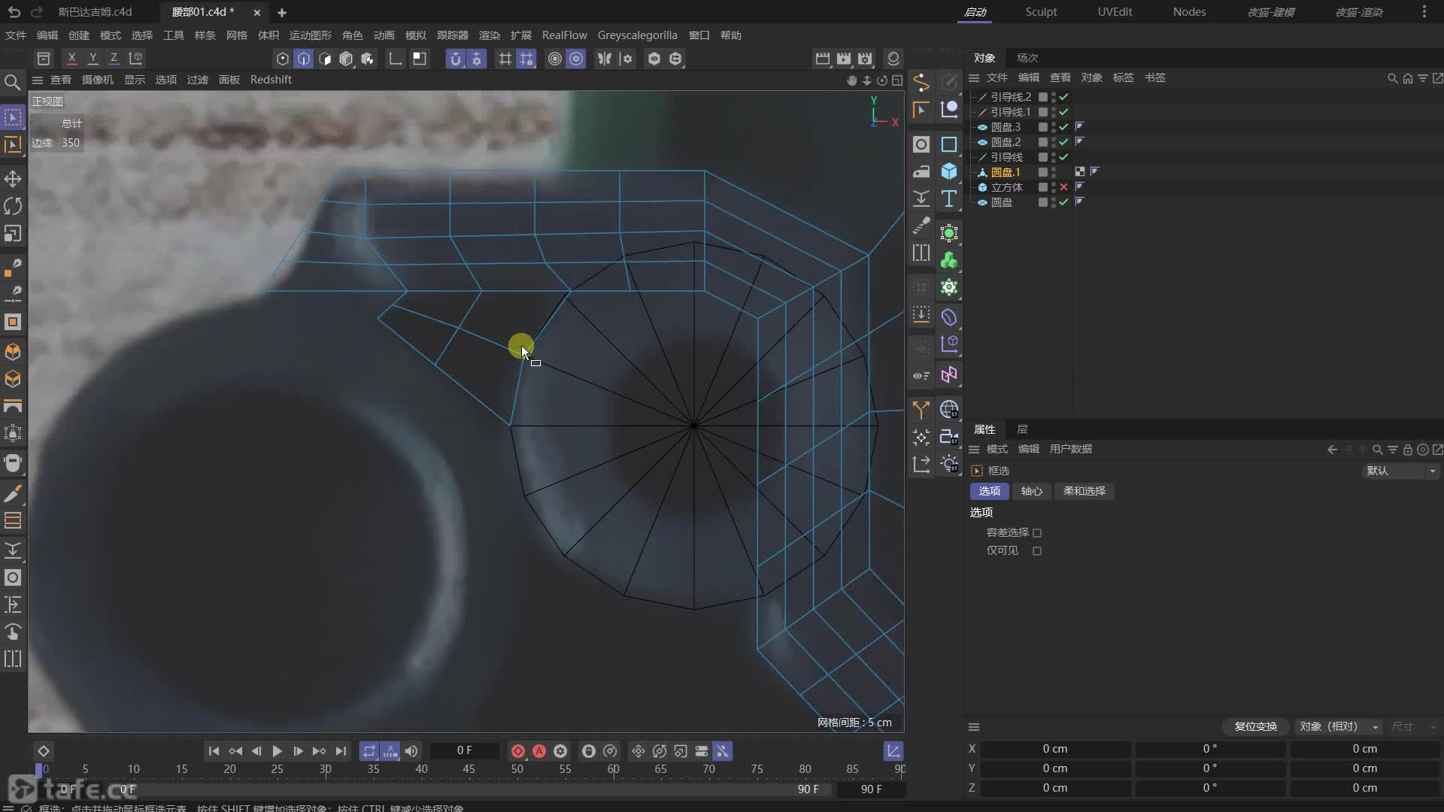Click the current frame field 0 F
This screenshot has width=1444, height=812.
click(464, 750)
